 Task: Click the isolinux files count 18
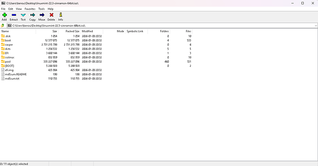tap(189, 58)
